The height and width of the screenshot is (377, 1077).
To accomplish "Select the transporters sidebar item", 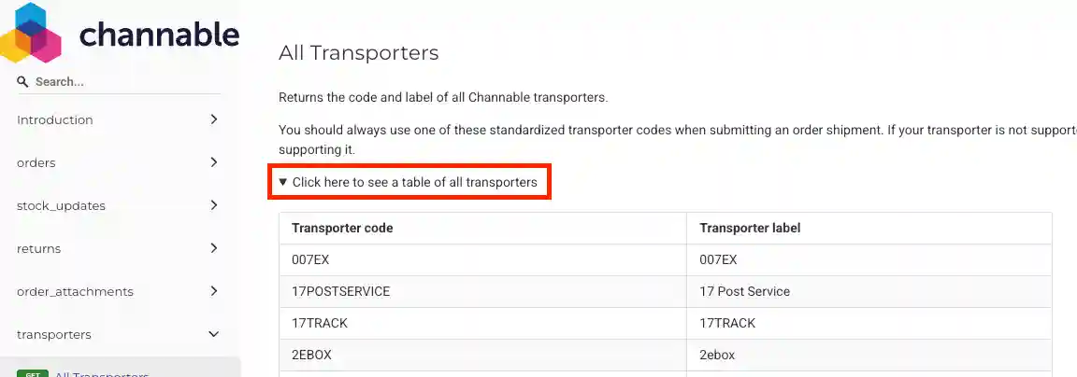I will coord(54,335).
